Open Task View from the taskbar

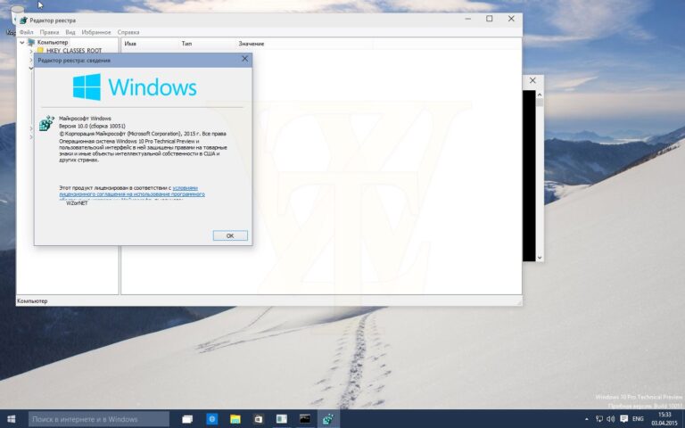(x=188, y=419)
